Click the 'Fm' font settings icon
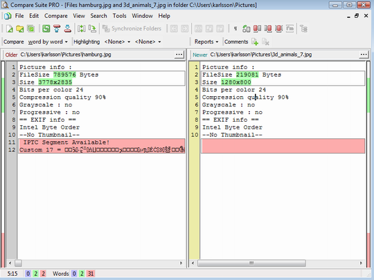This screenshot has height=280, width=374. (x=290, y=29)
